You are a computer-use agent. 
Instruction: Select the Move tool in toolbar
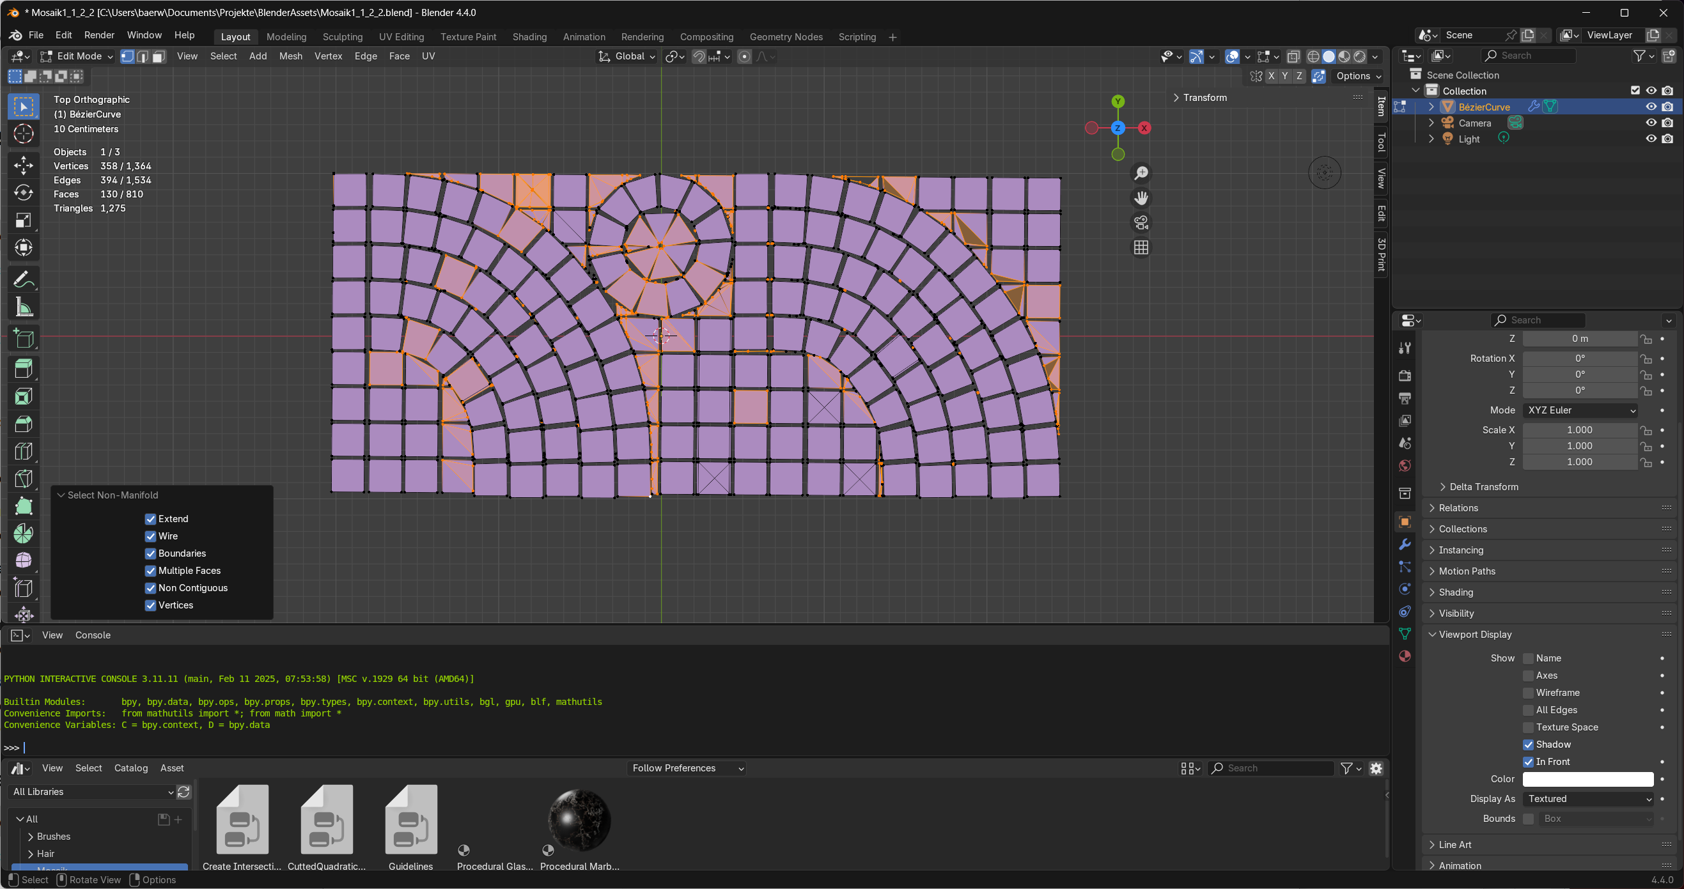pos(24,165)
